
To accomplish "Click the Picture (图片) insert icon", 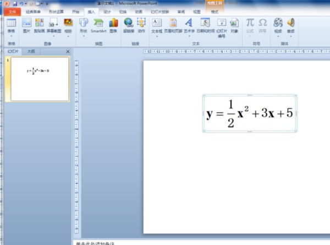I will pyautogui.click(x=26, y=23).
